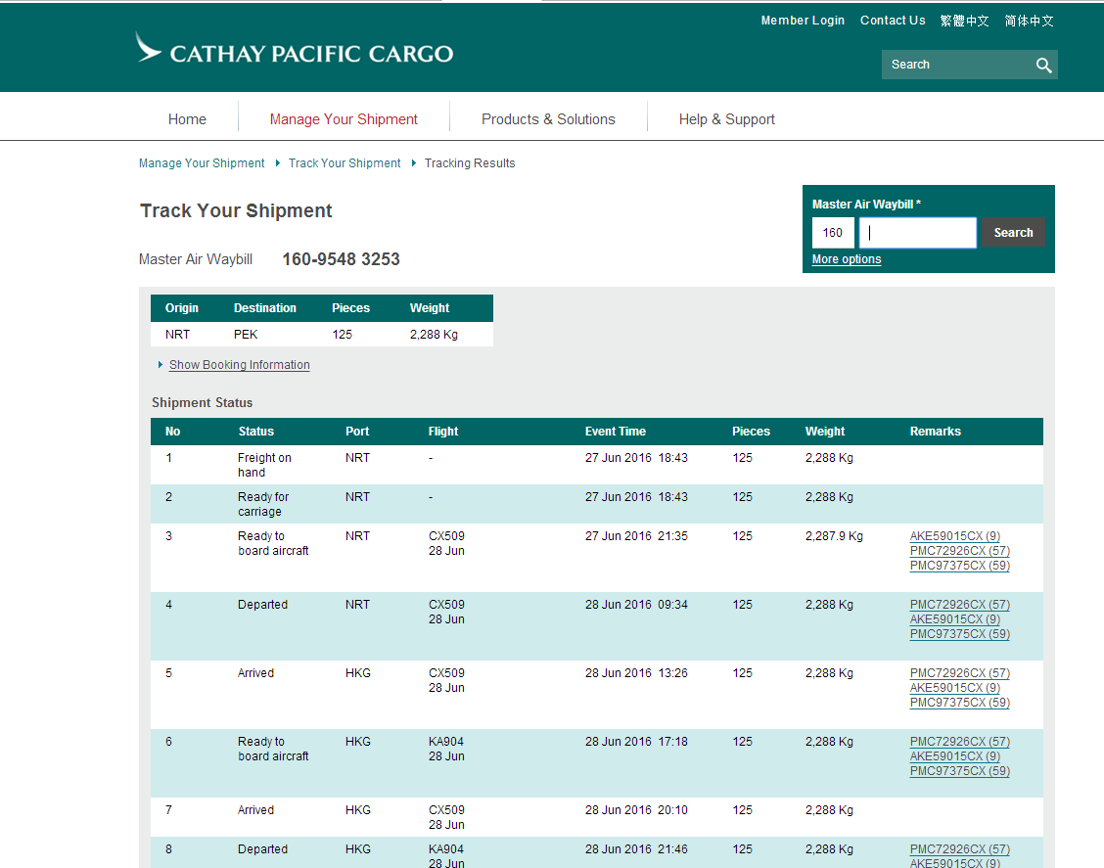
Task: Select origin value 'NRT' in summary table
Action: tap(177, 335)
